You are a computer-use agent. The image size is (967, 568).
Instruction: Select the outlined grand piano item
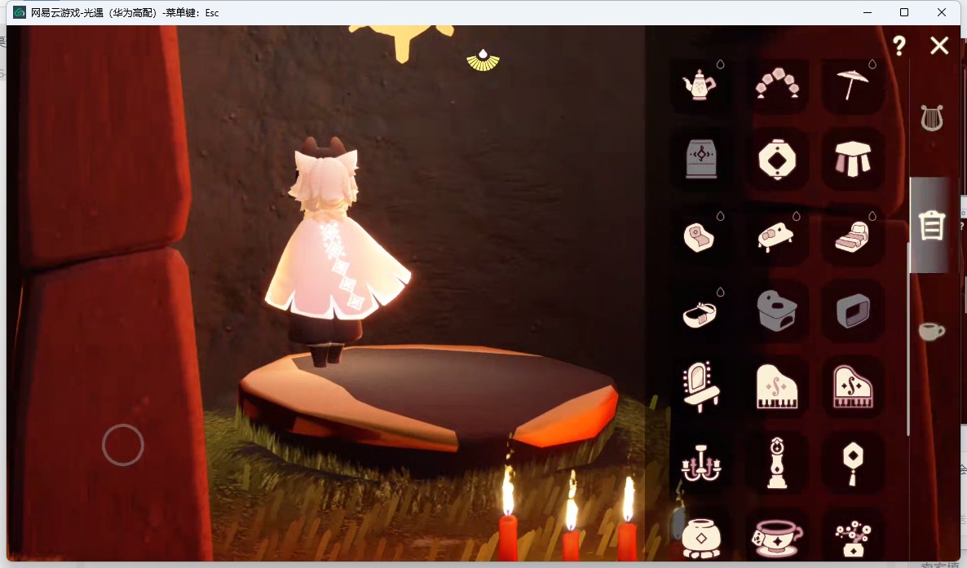tap(853, 388)
